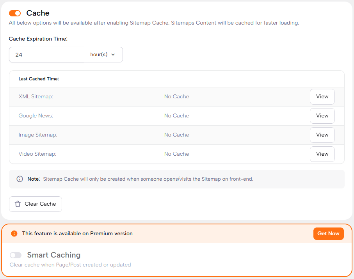Click View next to Image Sitemap
Screen dimensions: 354x279
point(322,135)
